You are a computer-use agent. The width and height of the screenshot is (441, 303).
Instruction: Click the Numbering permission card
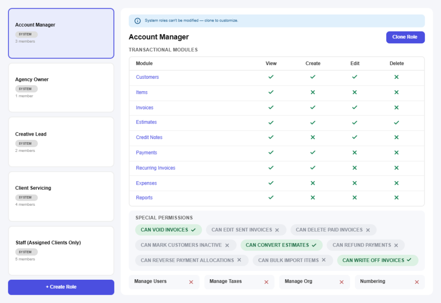click(390, 282)
